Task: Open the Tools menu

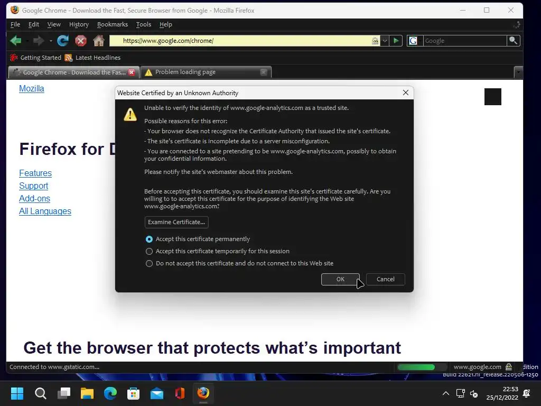Action: click(144, 24)
